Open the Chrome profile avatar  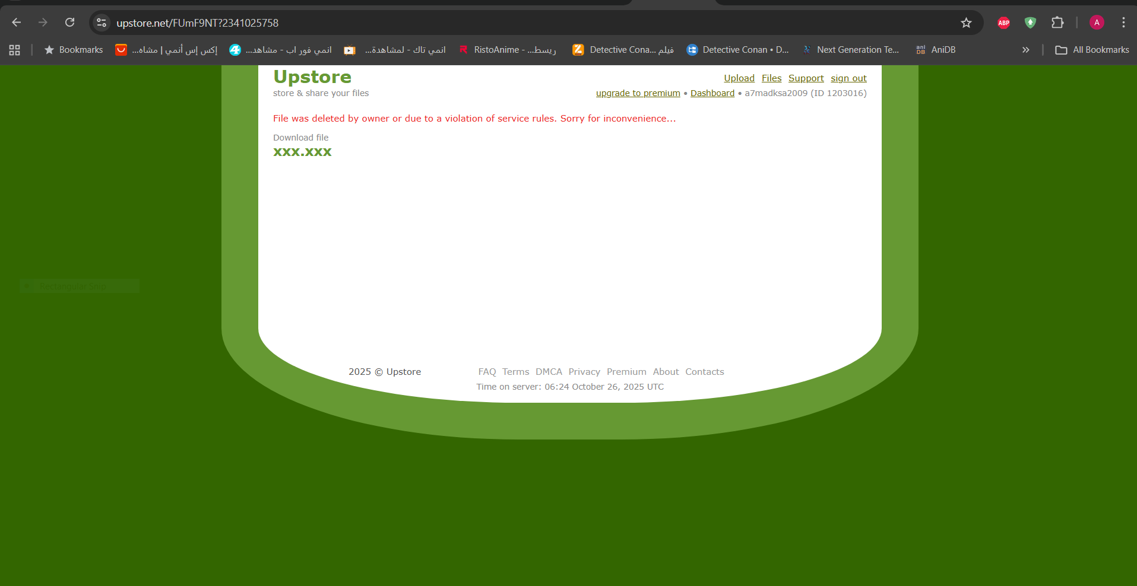(x=1097, y=23)
